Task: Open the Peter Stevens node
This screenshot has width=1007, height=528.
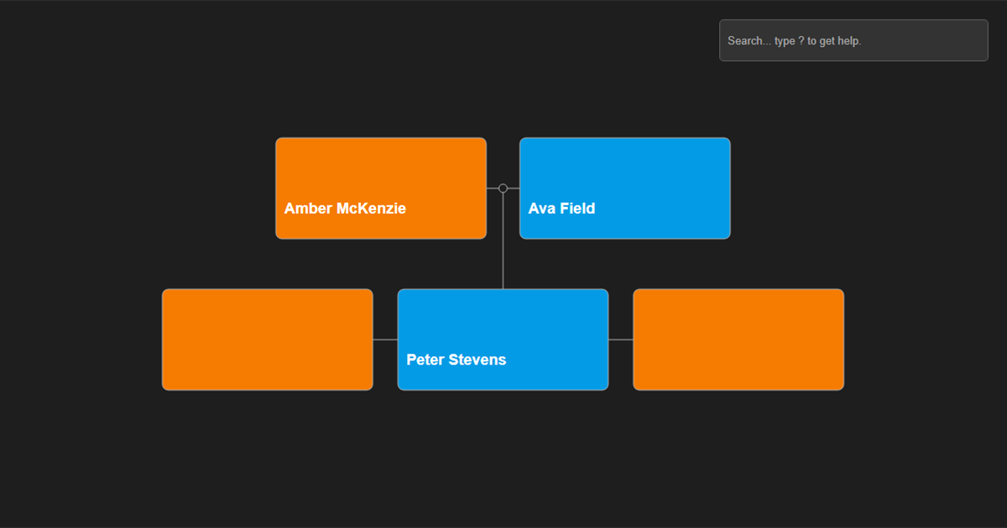Action: (x=503, y=339)
